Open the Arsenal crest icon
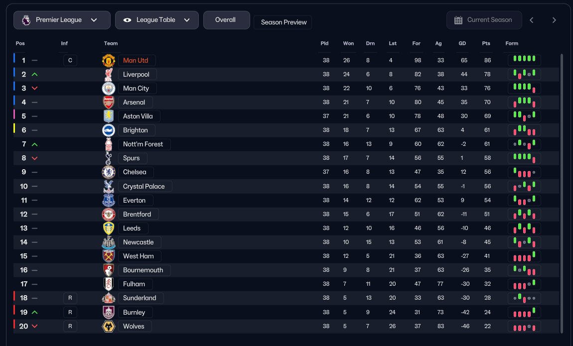Viewport: 573px width, 346px height. tap(109, 102)
